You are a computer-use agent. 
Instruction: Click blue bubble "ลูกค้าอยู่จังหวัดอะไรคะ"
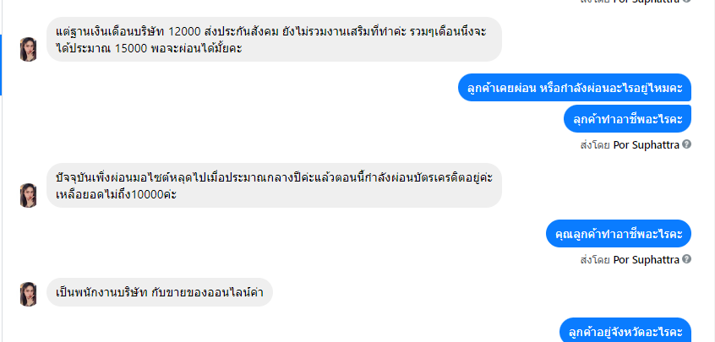pos(625,331)
